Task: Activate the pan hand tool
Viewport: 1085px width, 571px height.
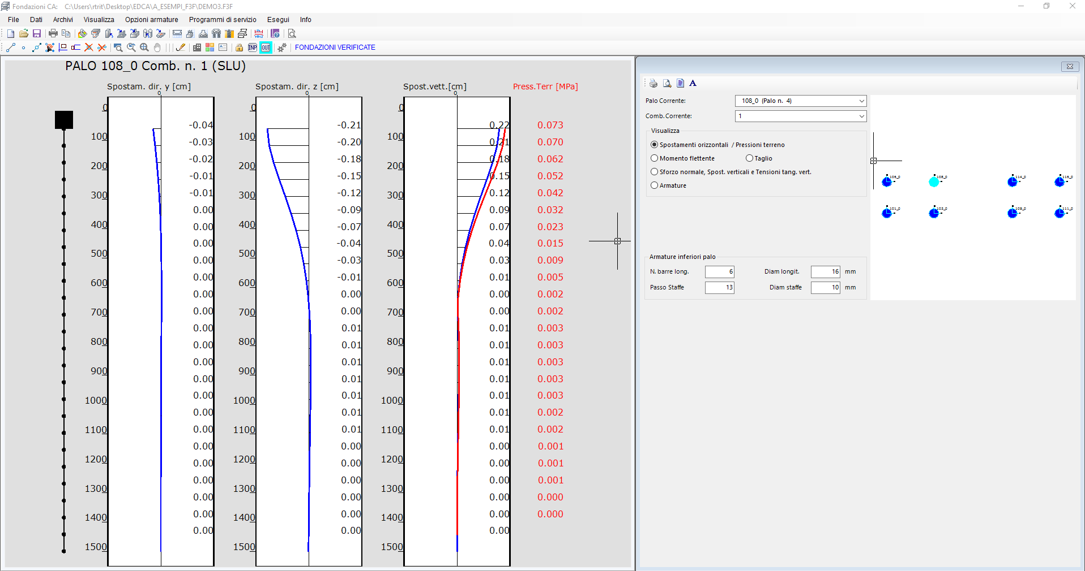Action: pyautogui.click(x=157, y=47)
